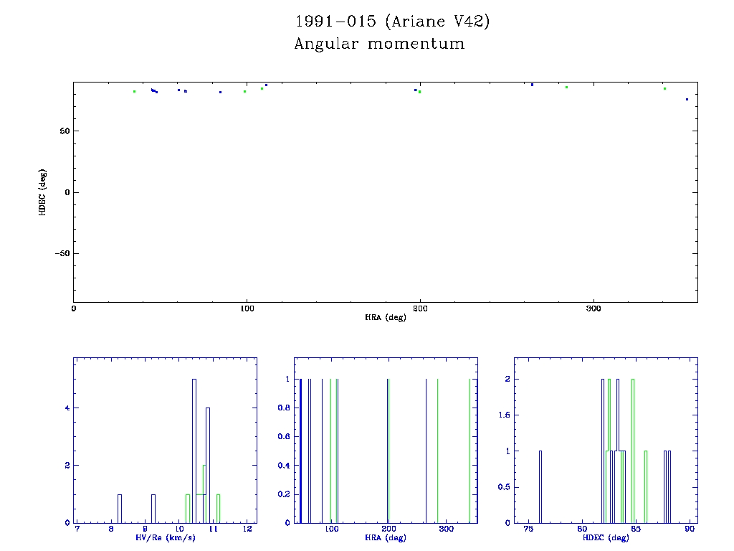Select the isolated blue bar near 8.3 km/s
The width and height of the screenshot is (734, 551).
(x=120, y=509)
